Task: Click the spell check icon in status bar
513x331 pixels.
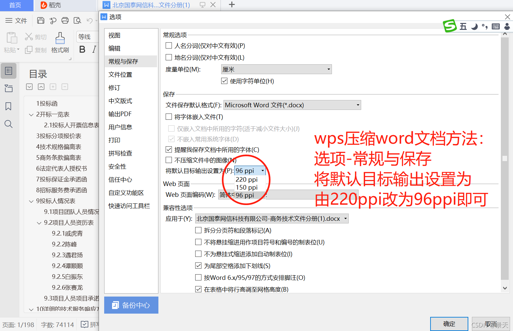Action: (x=84, y=324)
